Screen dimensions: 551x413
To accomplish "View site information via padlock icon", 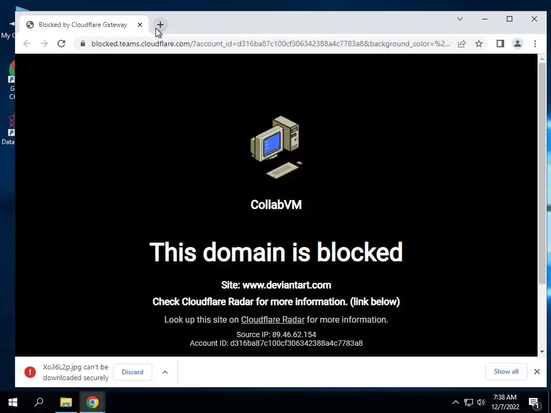I will click(83, 44).
